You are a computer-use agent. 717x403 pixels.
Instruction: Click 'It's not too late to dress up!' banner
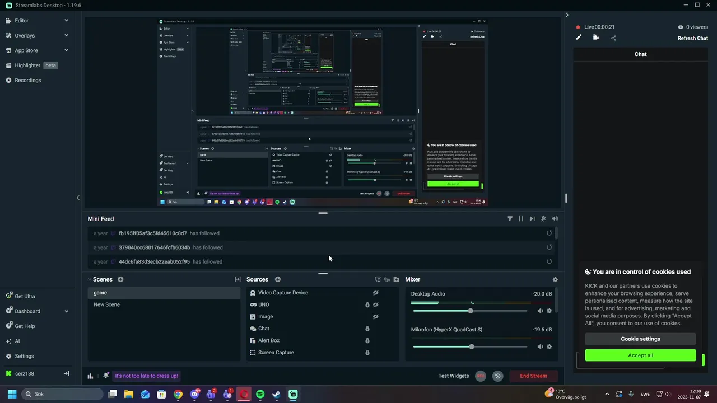coord(147,376)
